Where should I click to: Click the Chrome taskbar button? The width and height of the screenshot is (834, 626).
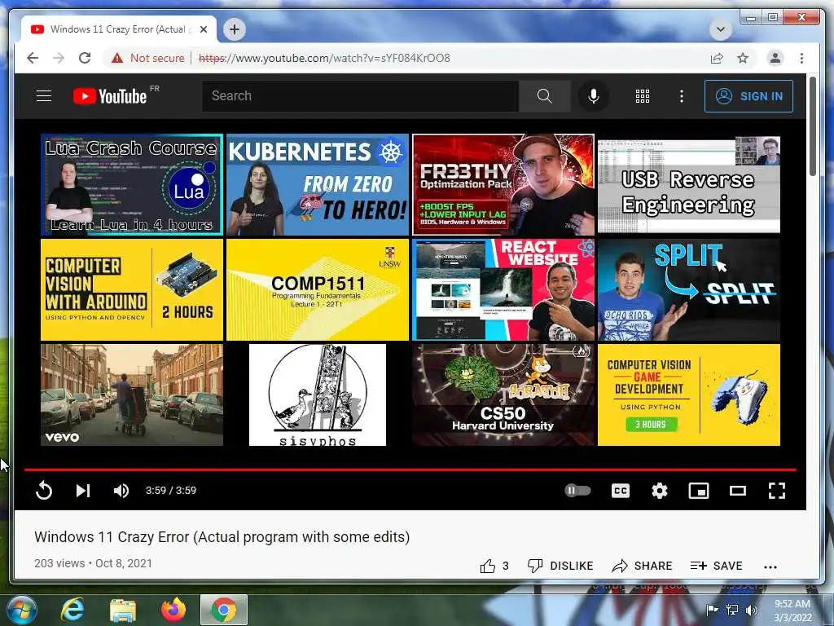224,610
